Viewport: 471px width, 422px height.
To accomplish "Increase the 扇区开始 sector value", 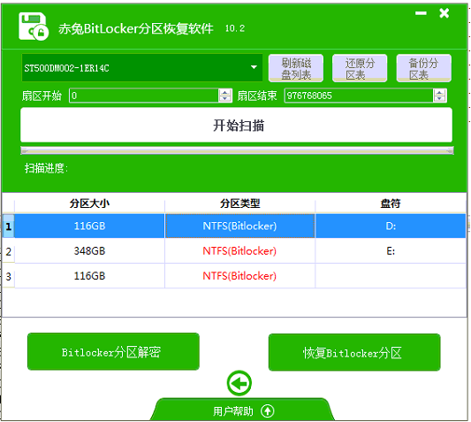I will pyautogui.click(x=224, y=92).
